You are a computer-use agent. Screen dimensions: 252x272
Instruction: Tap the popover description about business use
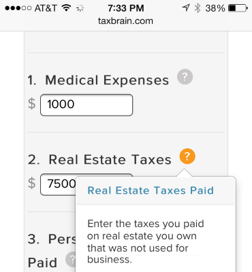tap(146, 241)
